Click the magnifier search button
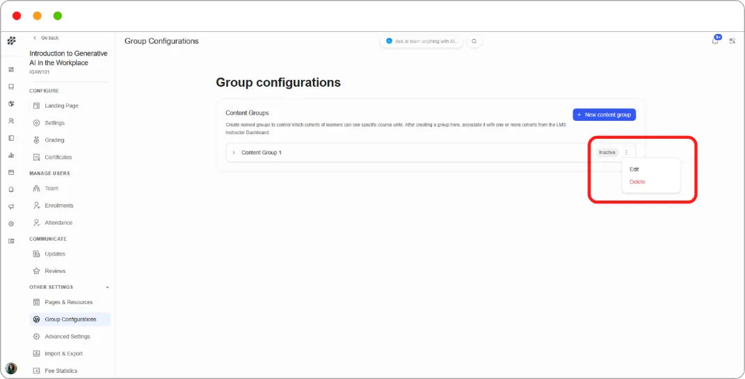Viewport: 745px width, 379px height. [x=474, y=41]
